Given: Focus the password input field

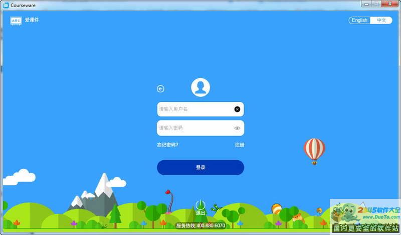Looking at the screenshot, I should pyautogui.click(x=193, y=128).
